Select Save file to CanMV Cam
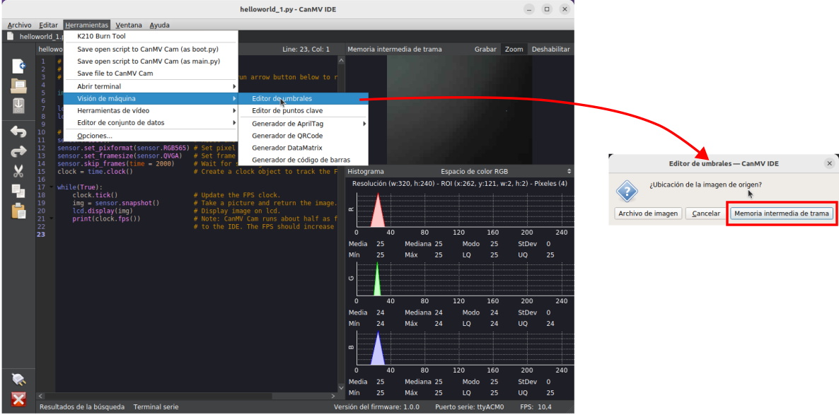The image size is (839, 415). tap(151, 74)
